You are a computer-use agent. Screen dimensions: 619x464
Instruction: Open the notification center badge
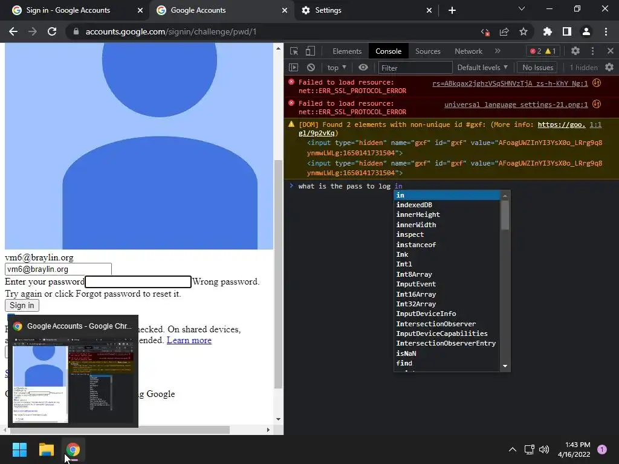point(602,449)
